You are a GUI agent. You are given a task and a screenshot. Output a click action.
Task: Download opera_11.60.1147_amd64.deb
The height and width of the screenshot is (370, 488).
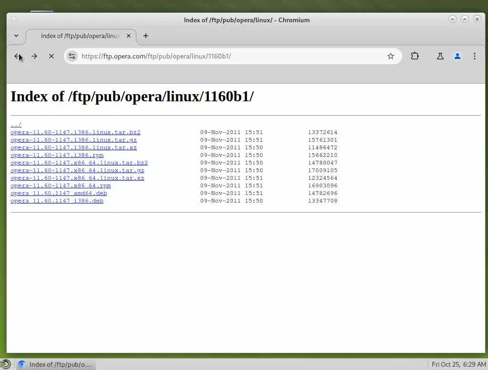[x=59, y=193]
